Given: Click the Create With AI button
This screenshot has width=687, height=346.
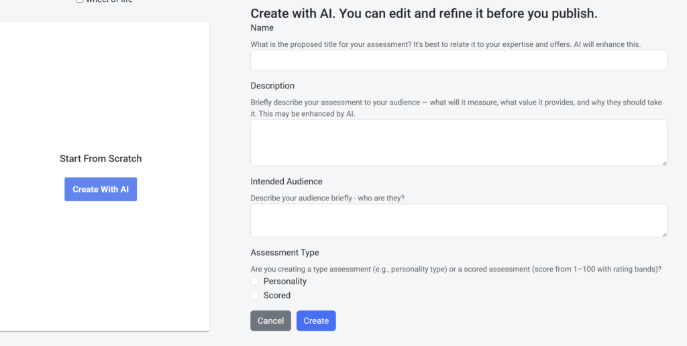Looking at the screenshot, I should 101,189.
